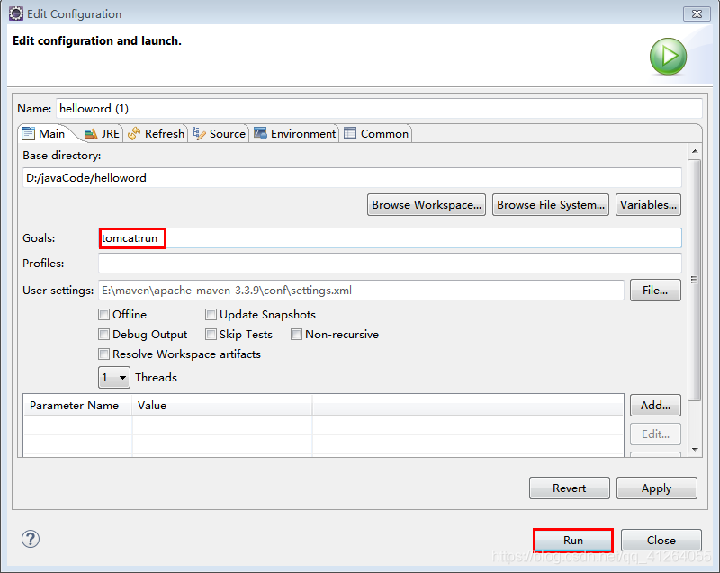Click the JRE tab books icon

point(91,133)
